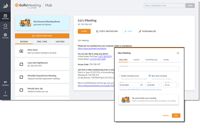The image size is (200, 123).
Task: Click Copy Invitation
Action: tap(107, 31)
